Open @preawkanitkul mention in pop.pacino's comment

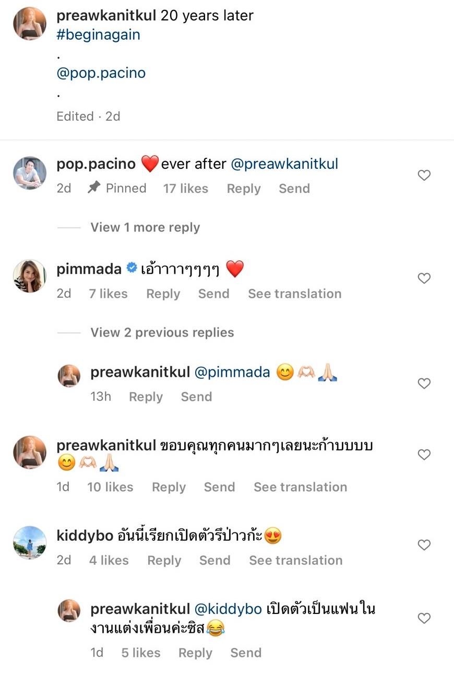point(284,164)
